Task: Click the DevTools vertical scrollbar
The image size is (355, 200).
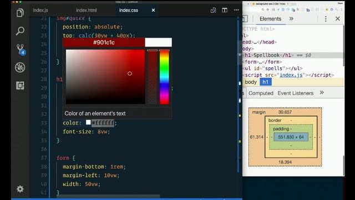Action: tap(343, 46)
